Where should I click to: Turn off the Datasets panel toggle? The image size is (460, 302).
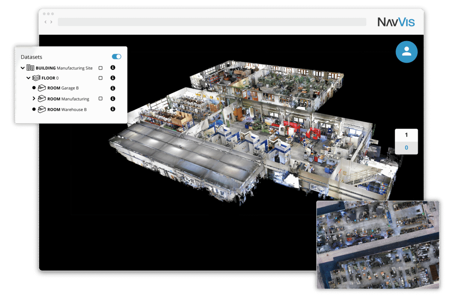click(117, 56)
